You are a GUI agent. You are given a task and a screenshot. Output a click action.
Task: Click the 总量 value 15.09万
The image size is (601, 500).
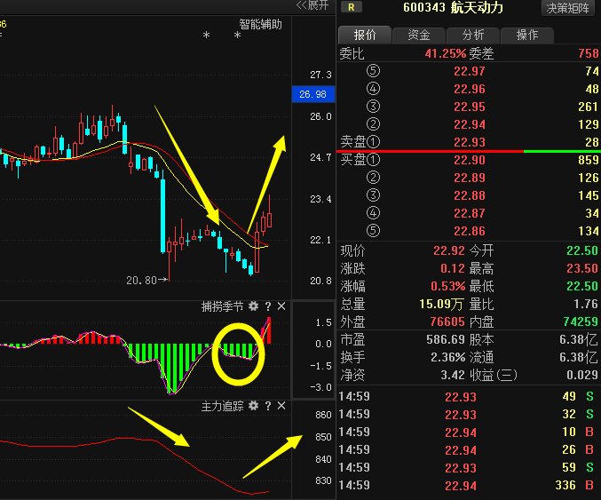point(441,304)
